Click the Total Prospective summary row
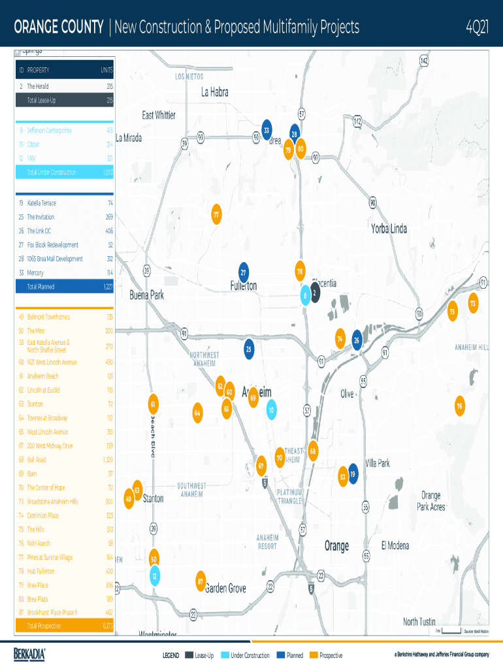The width and height of the screenshot is (503, 669). pos(64,626)
